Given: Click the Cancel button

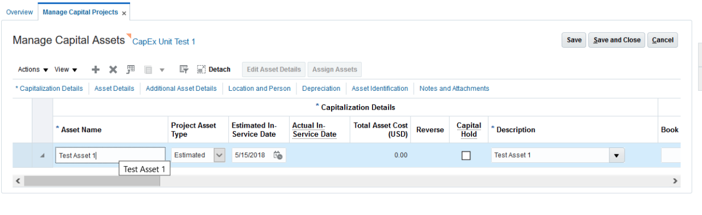Looking at the screenshot, I should tap(663, 40).
